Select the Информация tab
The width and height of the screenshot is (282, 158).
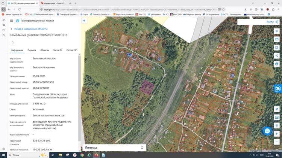click(17, 50)
